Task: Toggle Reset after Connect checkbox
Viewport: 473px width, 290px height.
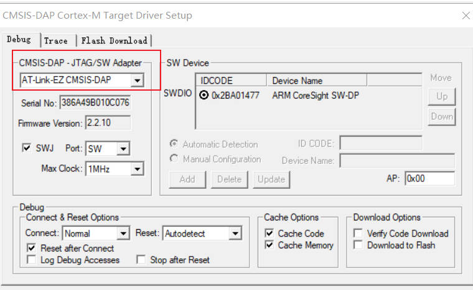Action: tap(31, 248)
